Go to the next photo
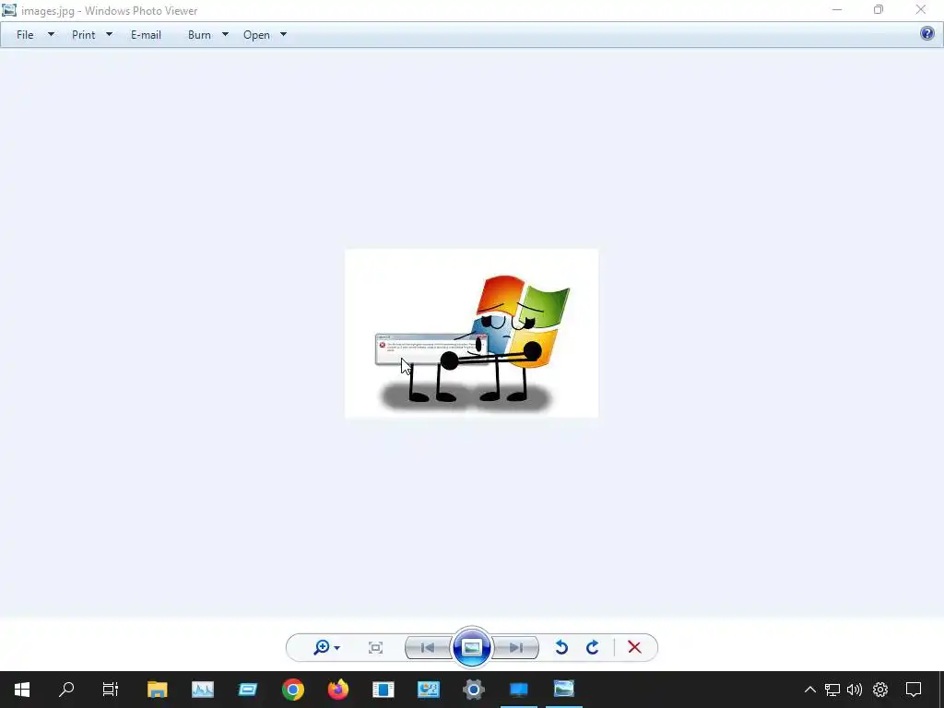This screenshot has height=708, width=944. [516, 648]
